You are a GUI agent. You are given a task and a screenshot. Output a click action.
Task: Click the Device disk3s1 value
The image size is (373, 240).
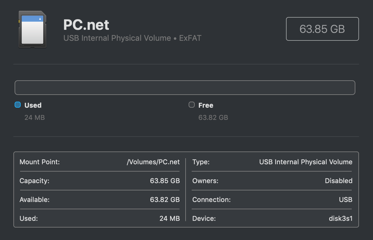341,218
